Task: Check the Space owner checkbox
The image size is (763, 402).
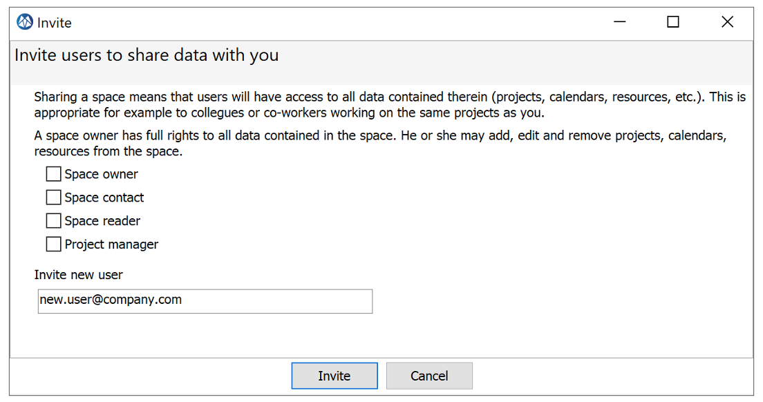Action: [53, 174]
